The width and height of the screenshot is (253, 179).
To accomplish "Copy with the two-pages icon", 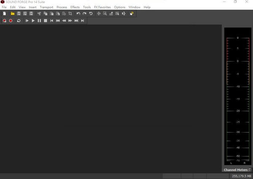I will tap(46, 14).
